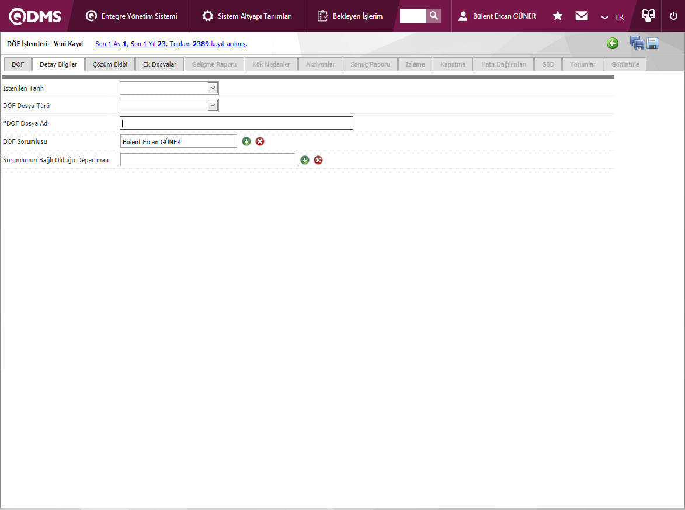Click the Yorumlar tab
The width and height of the screenshot is (685, 510).
click(583, 64)
